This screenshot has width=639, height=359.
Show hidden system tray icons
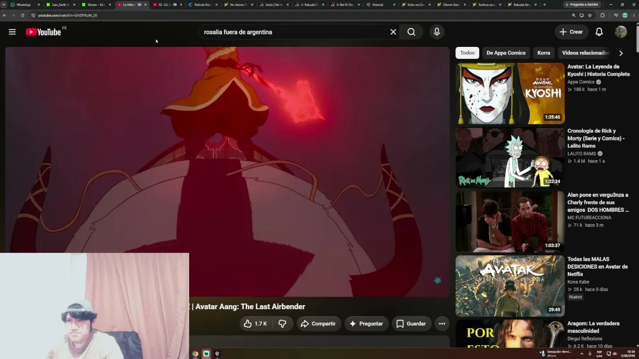[582, 354]
